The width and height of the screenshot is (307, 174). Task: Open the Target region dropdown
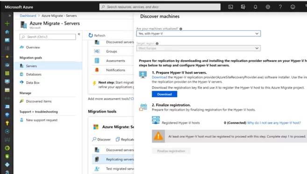coord(198,48)
